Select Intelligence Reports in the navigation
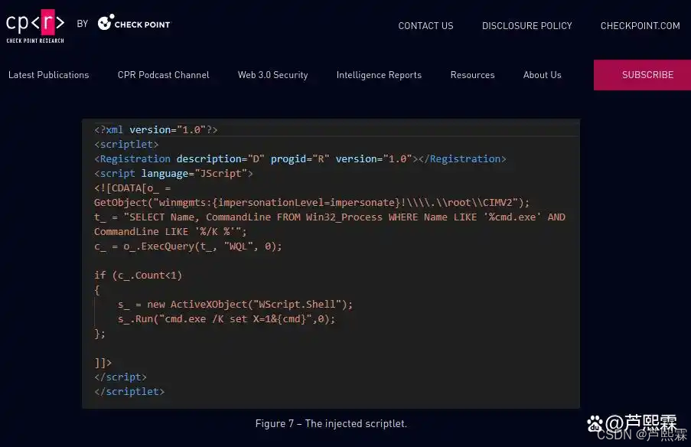The height and width of the screenshot is (447, 691). tap(379, 75)
